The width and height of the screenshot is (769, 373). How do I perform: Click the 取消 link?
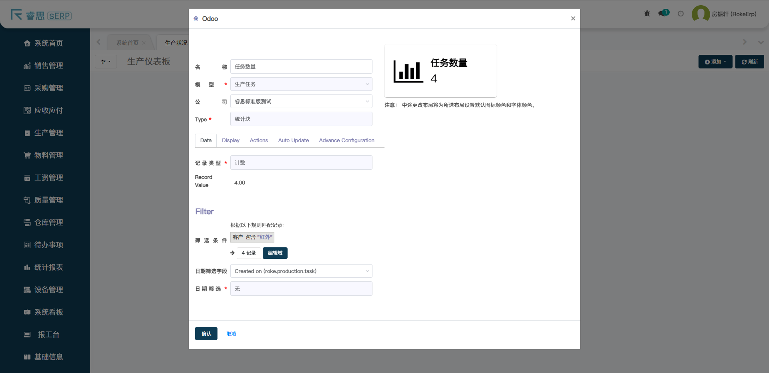coord(231,334)
